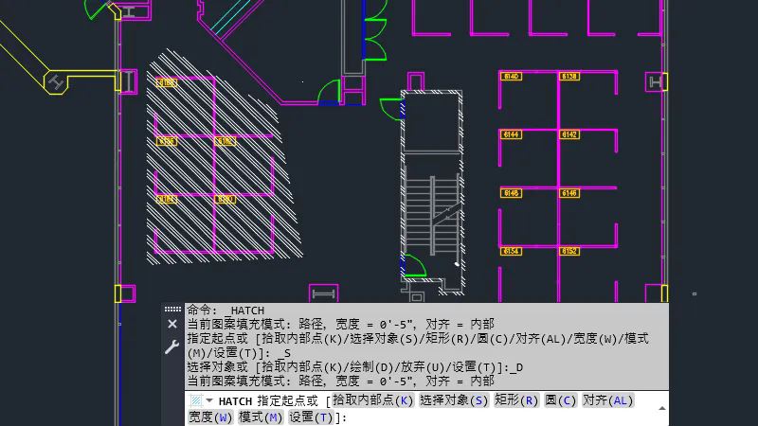Click the 命令: _HATCH history line
Image resolution: width=758 pixels, height=426 pixels.
coord(226,311)
